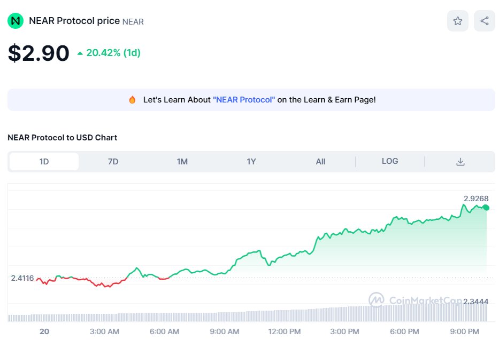Click the NEAR Protocol price title
This screenshot has height=340, width=499.
74,21
